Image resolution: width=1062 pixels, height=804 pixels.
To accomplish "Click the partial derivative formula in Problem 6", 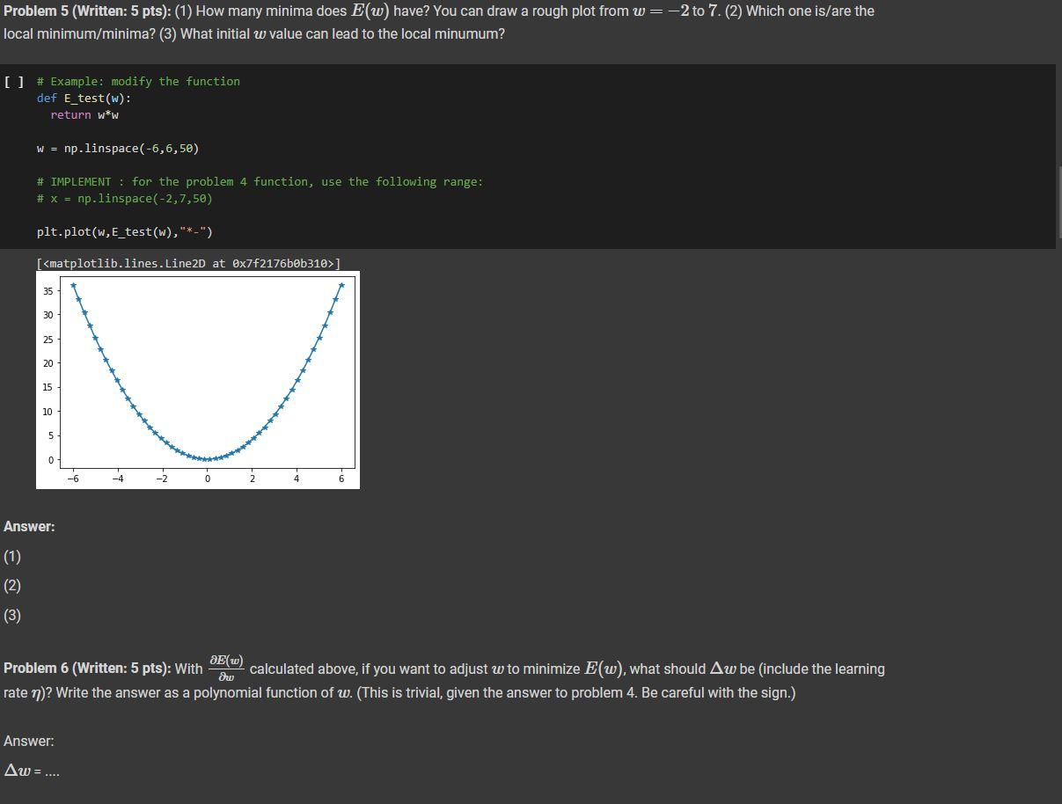I will coord(226,669).
